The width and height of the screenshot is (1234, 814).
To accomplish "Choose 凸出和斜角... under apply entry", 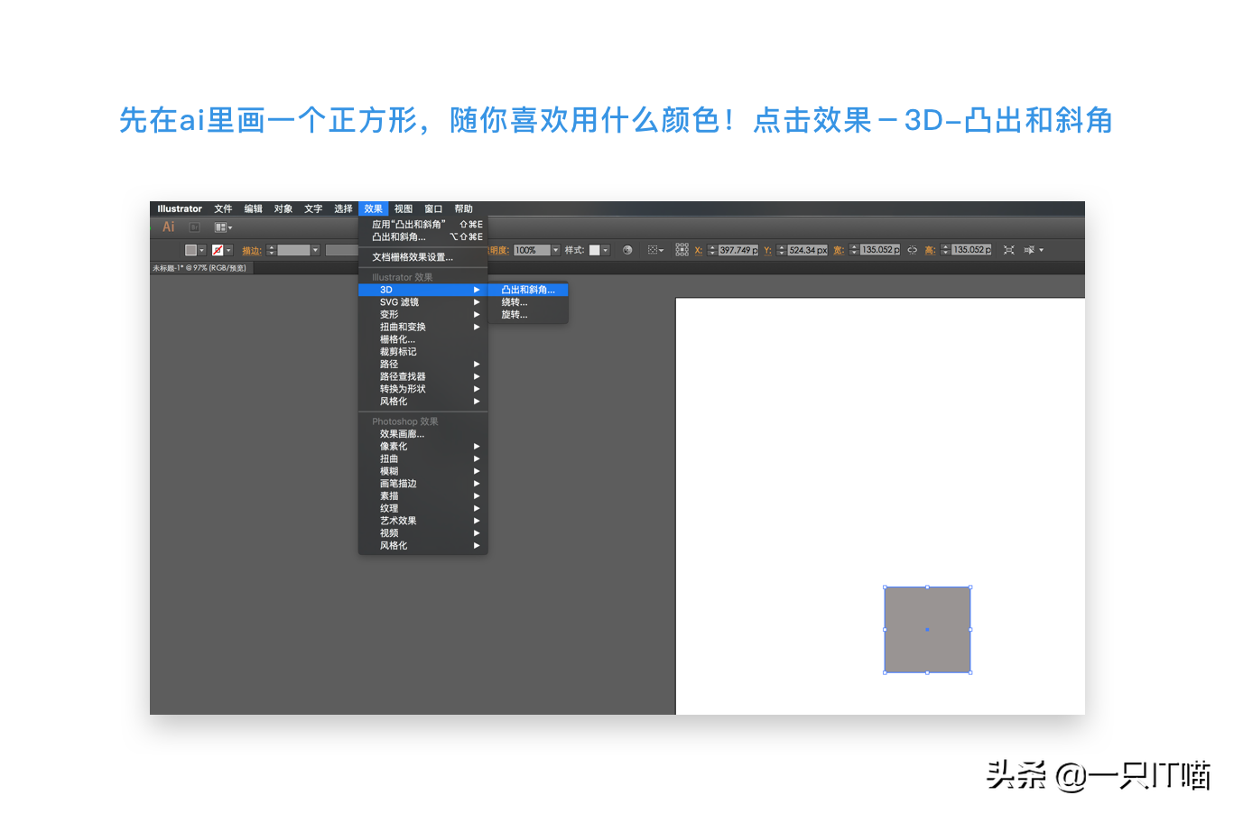I will (423, 237).
